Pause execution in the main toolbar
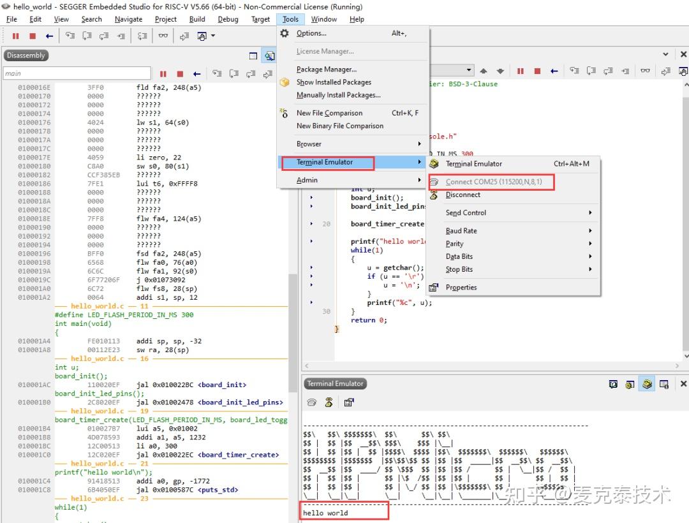The image size is (689, 523). pos(16,36)
